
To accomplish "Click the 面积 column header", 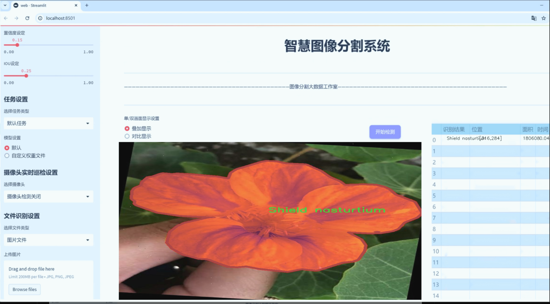I will coord(528,130).
